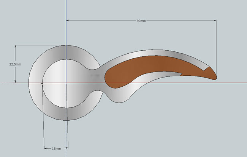The image size is (247, 157).
Task: Click the left arrowhead of the 15mm dimension
Action: [46, 148]
